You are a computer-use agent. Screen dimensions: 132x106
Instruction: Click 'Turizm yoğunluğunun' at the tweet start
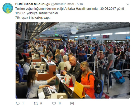pyautogui.click(x=29, y=9)
